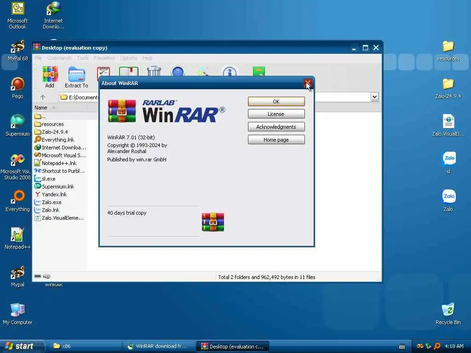
Task: Select Zalo.VisualEleme... in file list
Action: pos(59,217)
